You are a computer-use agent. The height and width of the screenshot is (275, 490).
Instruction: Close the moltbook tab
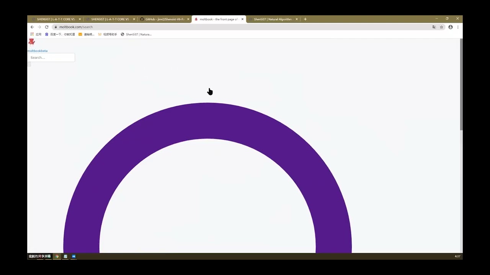click(x=242, y=19)
